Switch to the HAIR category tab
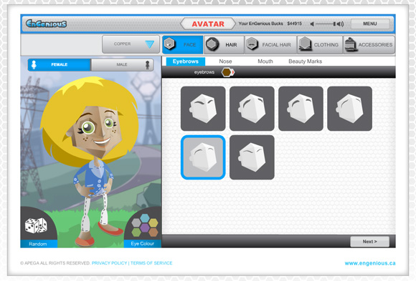Screen dimensions: 416x281 click(224, 45)
